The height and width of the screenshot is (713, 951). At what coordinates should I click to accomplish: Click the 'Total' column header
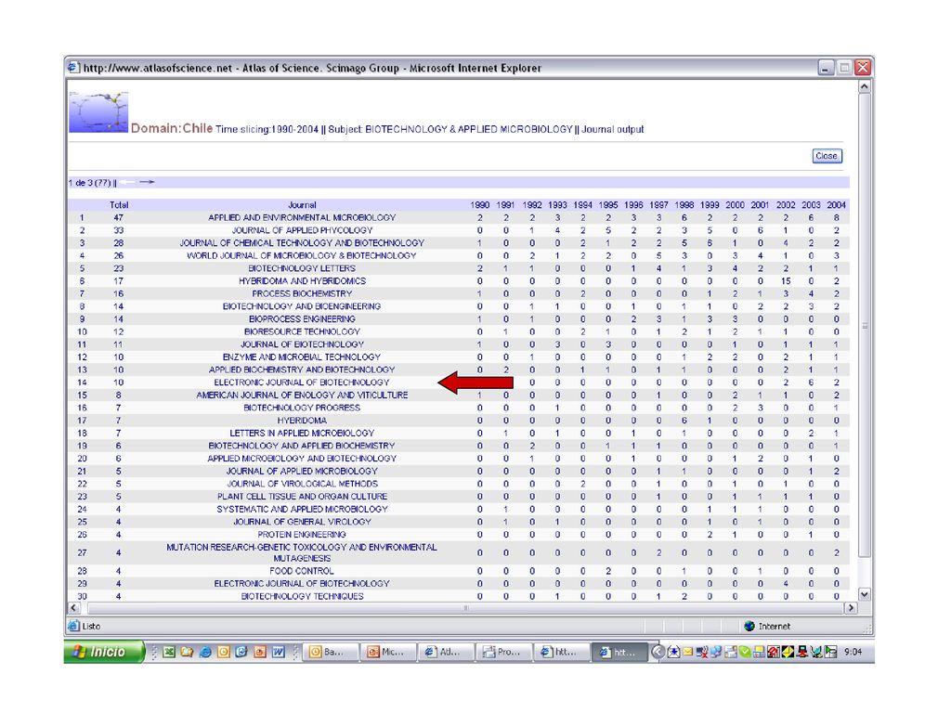[x=119, y=205]
